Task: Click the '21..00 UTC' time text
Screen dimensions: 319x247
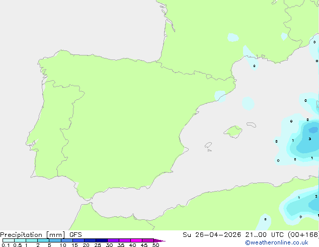Action: tap(264, 235)
